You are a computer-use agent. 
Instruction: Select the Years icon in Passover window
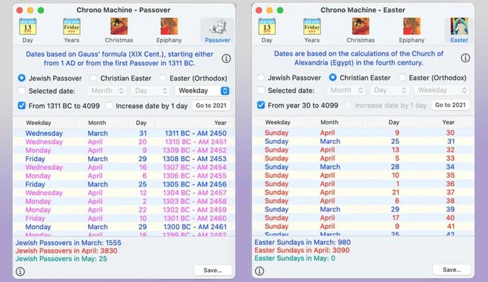coord(71,27)
